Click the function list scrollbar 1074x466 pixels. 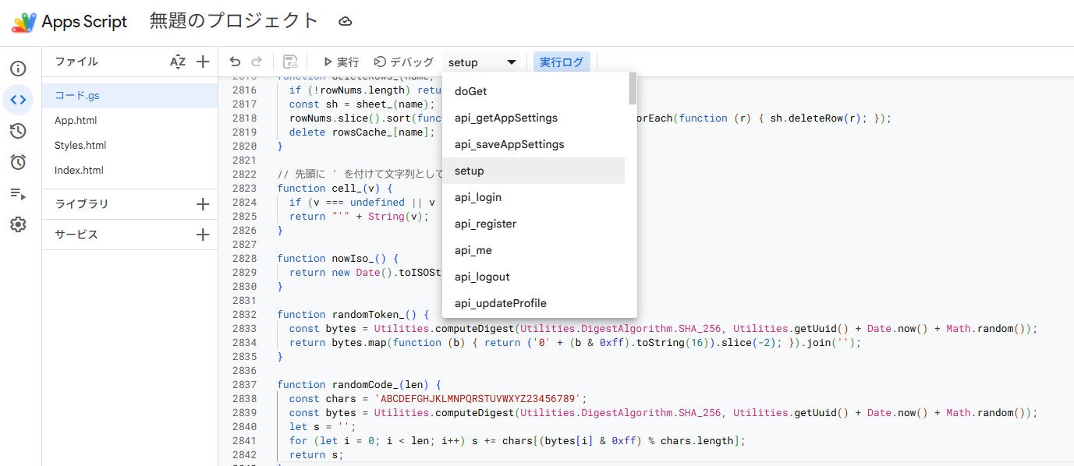[x=633, y=88]
